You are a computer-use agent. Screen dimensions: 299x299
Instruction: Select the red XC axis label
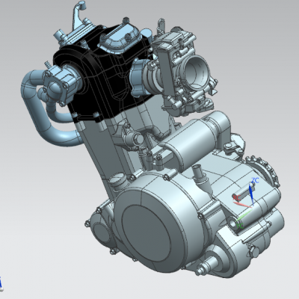tap(236, 198)
